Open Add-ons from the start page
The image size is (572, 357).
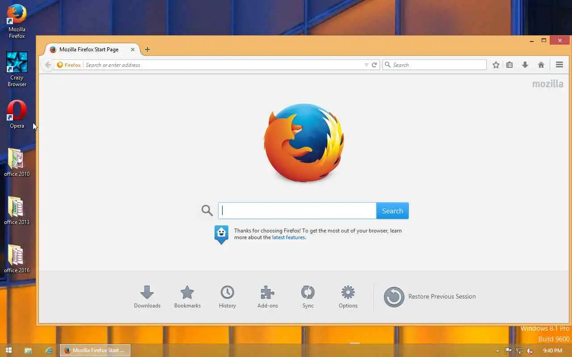pos(268,297)
